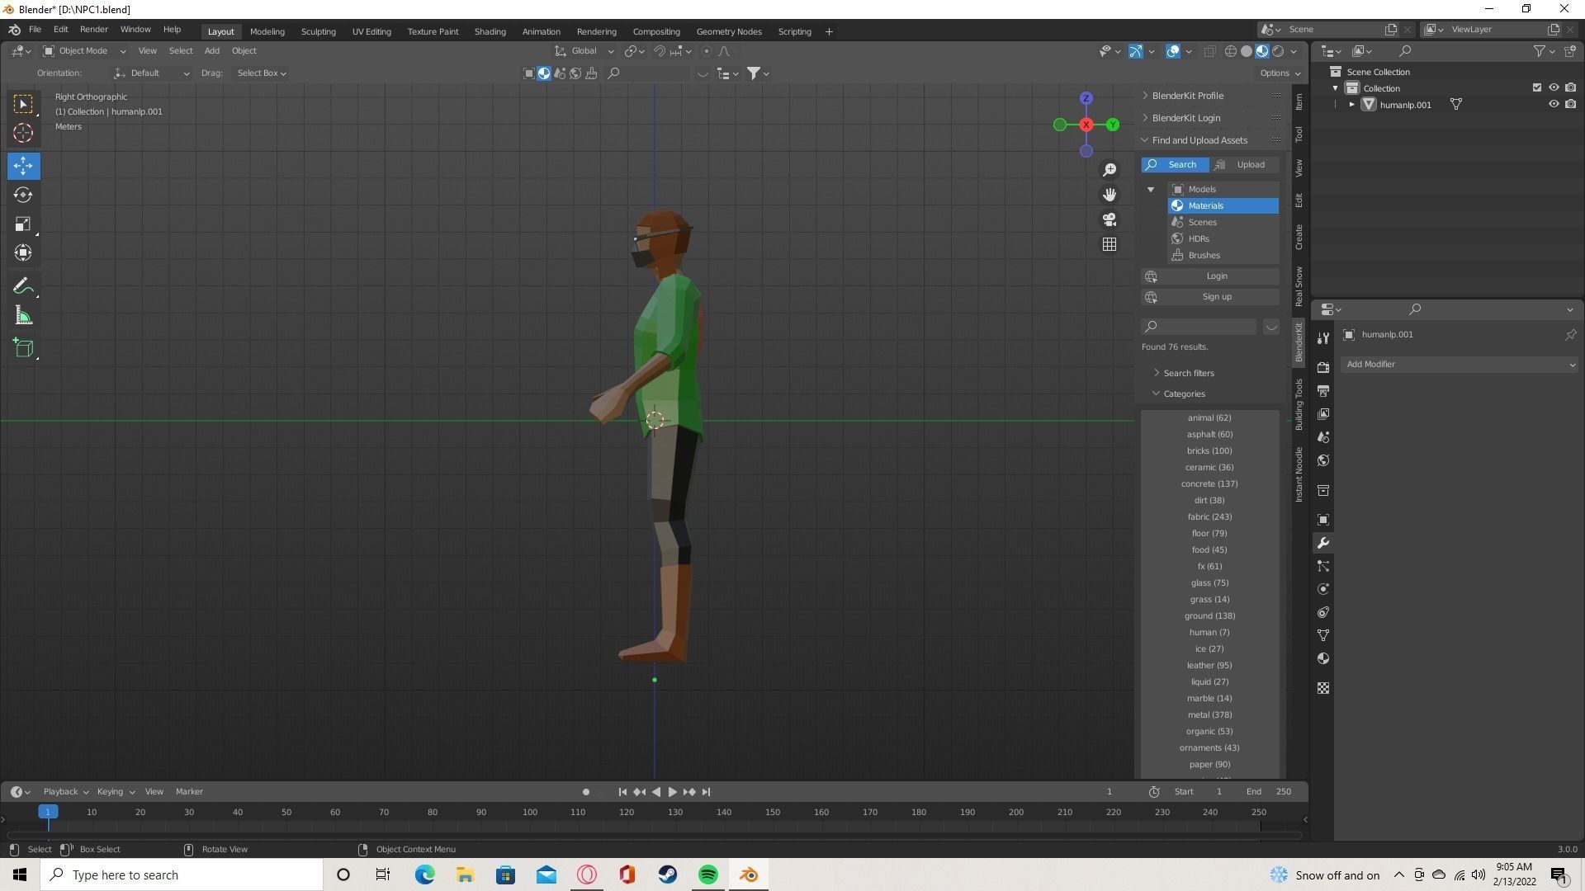Choose the Annotate tool
Screen dimensions: 1585x891
23,286
